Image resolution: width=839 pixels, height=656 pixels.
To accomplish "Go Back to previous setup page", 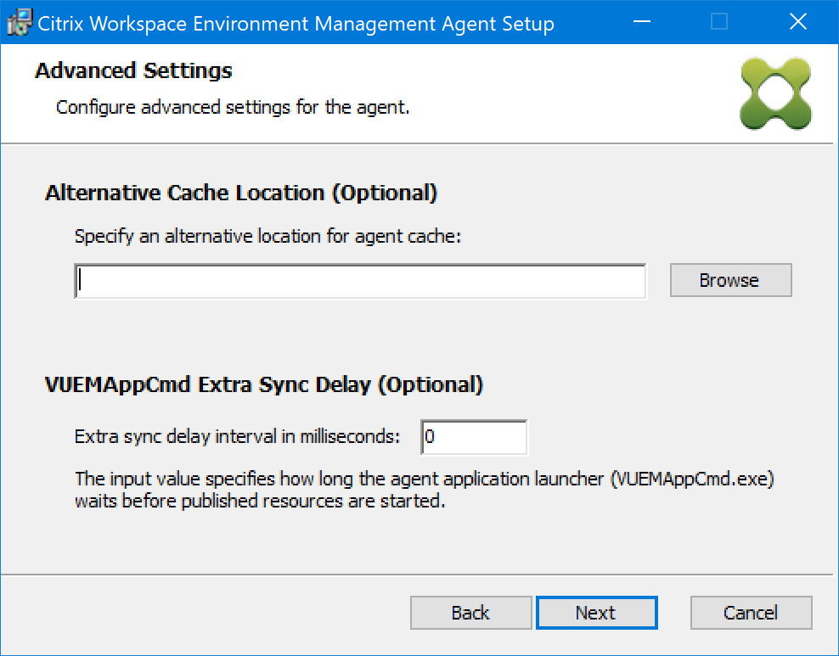I will (470, 613).
